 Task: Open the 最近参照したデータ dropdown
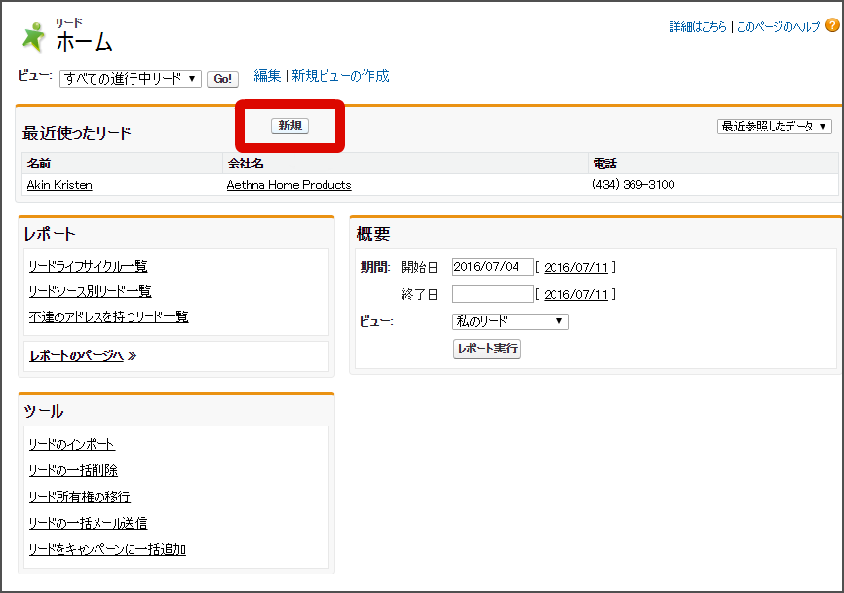click(775, 126)
